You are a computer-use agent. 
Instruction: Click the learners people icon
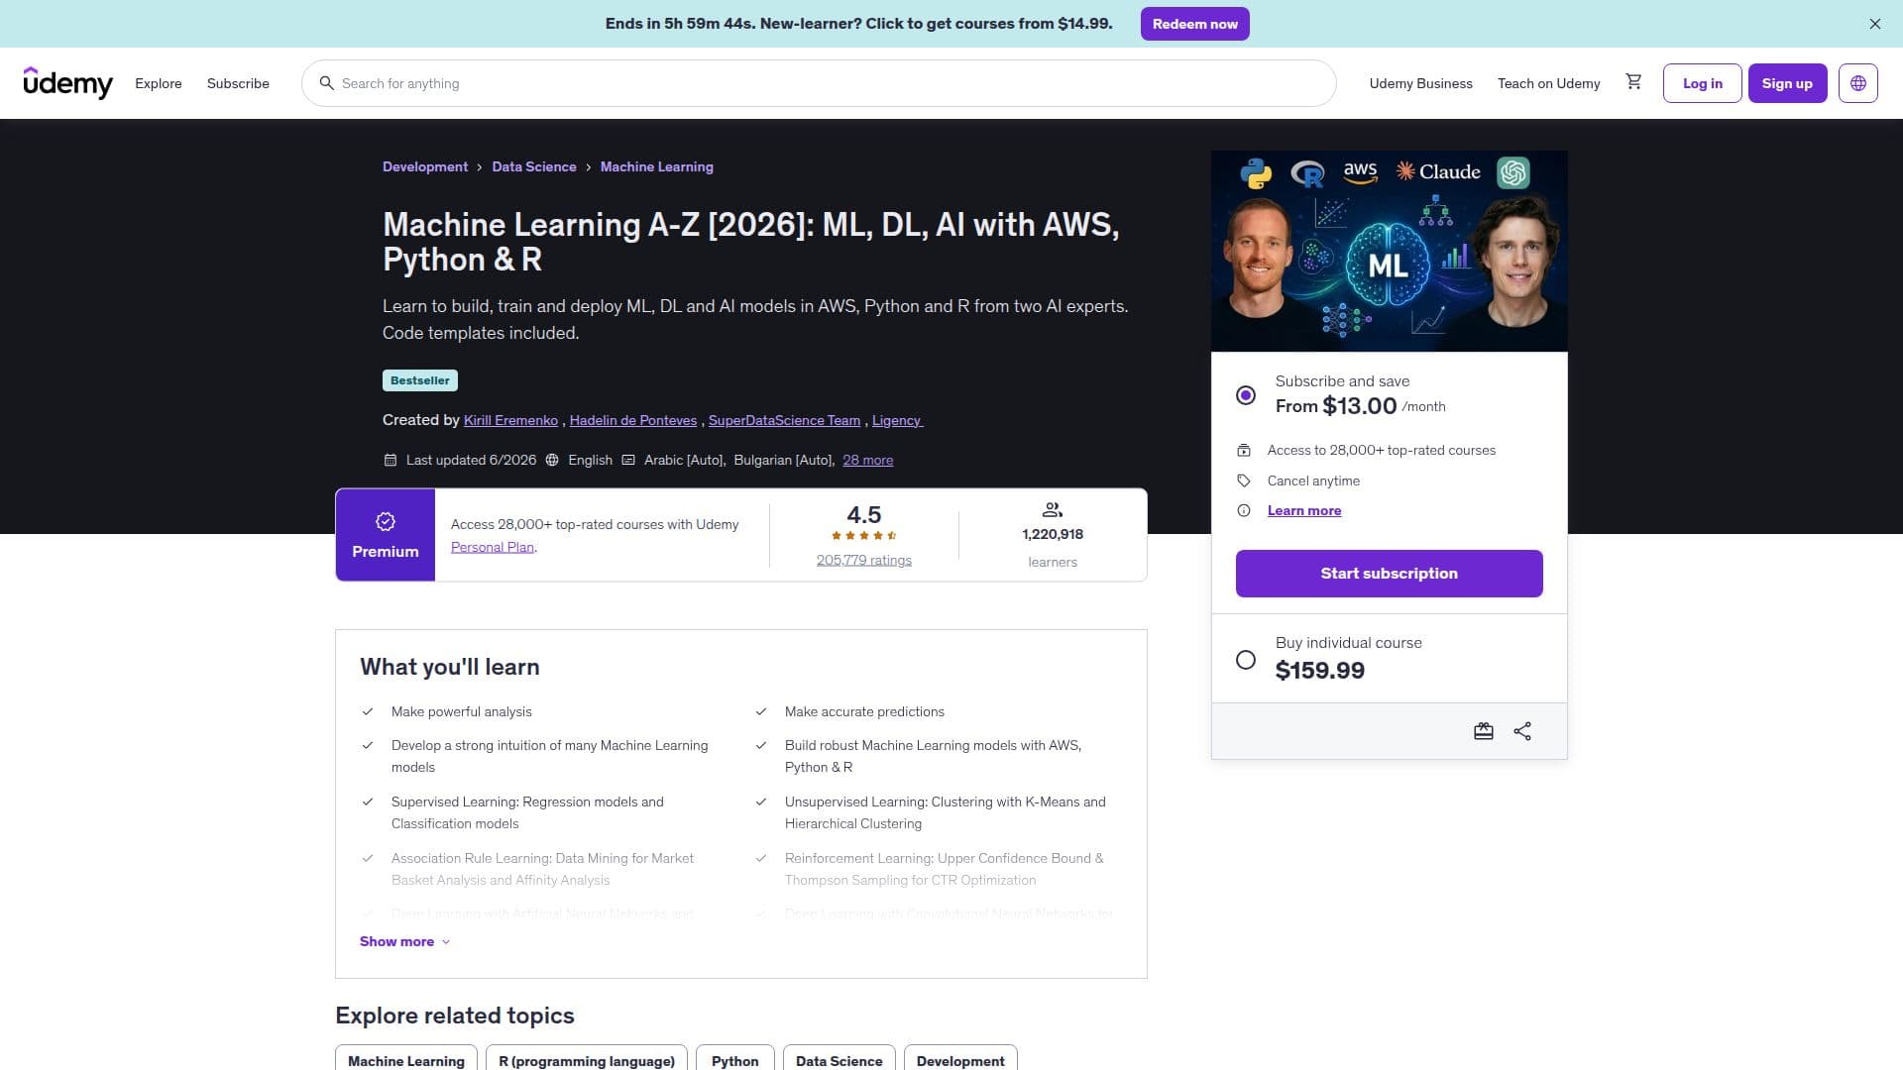click(x=1053, y=510)
